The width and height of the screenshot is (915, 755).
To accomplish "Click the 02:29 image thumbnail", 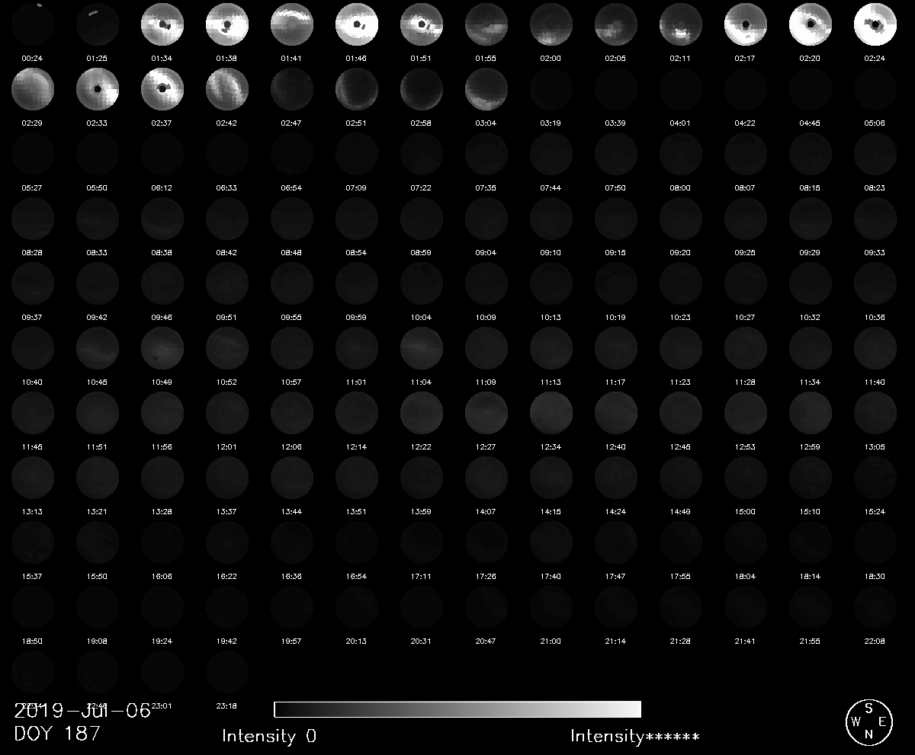I will (33, 90).
